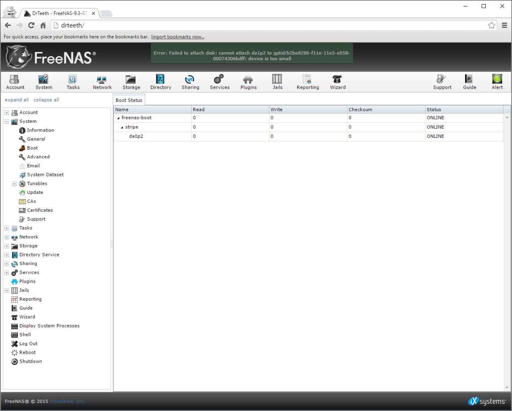Collapse the freenas-boot row
Viewport: 512px width, 411px height.
(x=118, y=118)
